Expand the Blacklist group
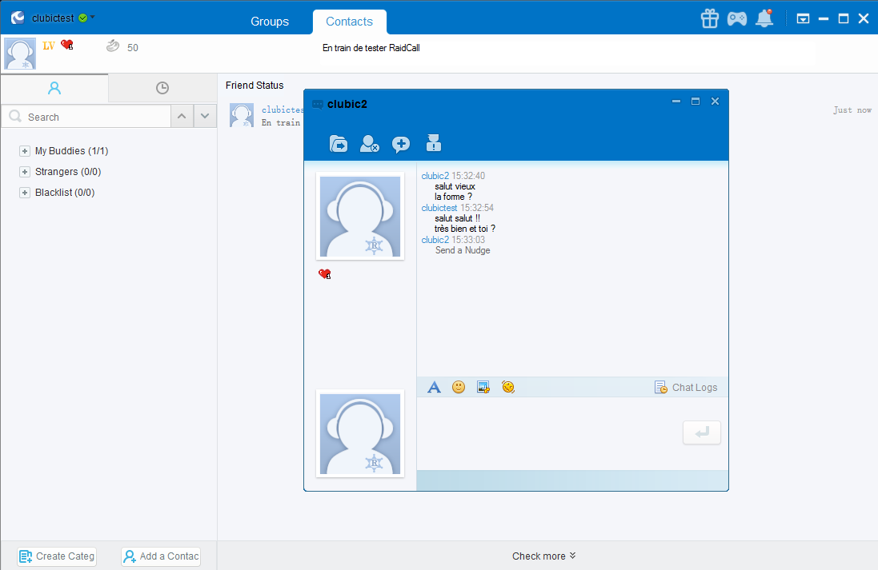 25,193
